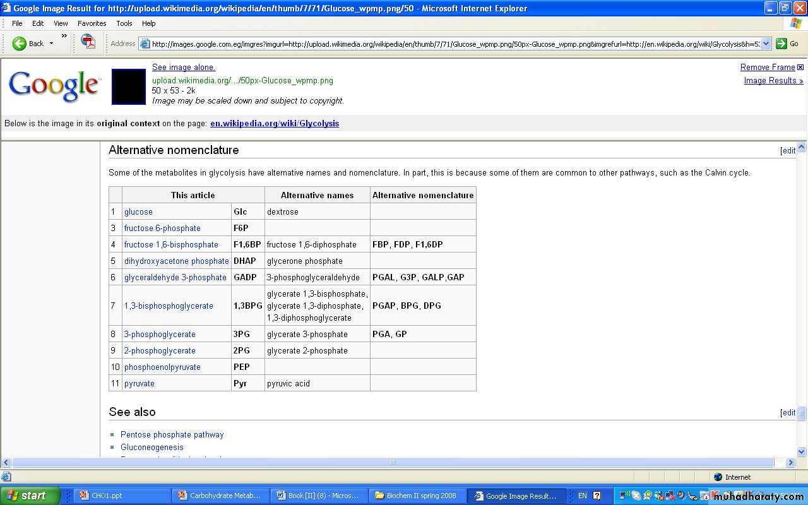Image resolution: width=808 pixels, height=505 pixels.
Task: Click the black Glucose image thumbnail
Action: click(x=129, y=86)
